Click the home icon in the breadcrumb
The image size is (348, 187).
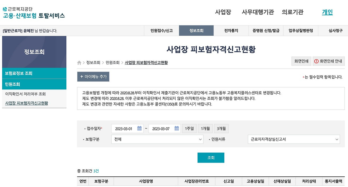coord(79,62)
